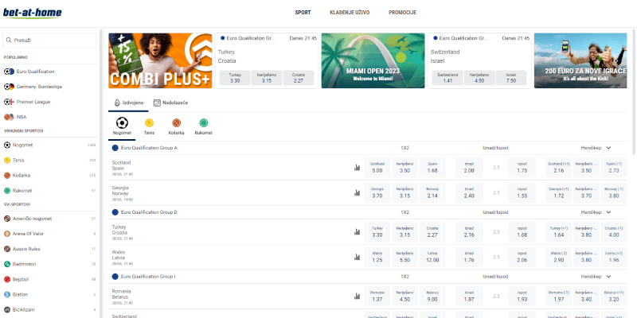Bet on Spain at 1.68 odds

coord(432,168)
